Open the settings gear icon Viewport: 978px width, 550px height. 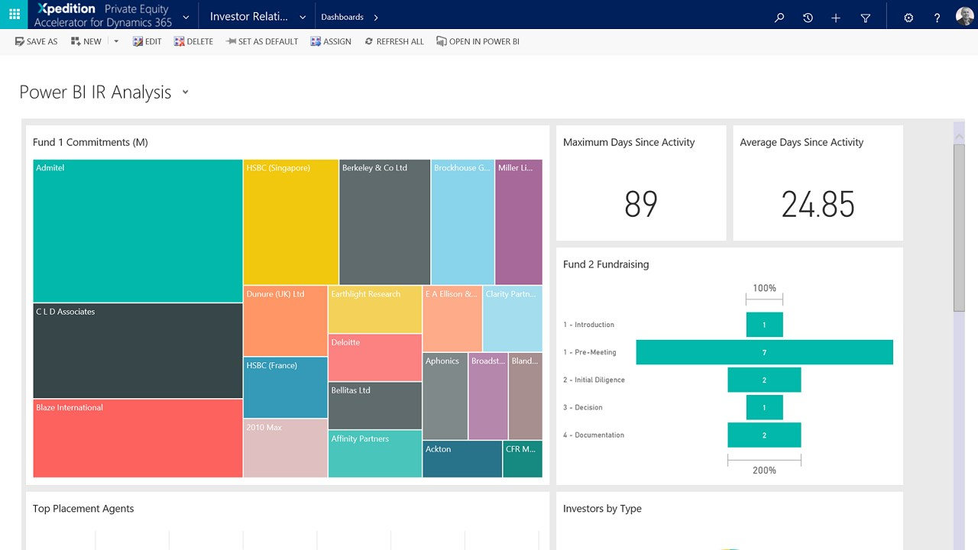pos(908,18)
